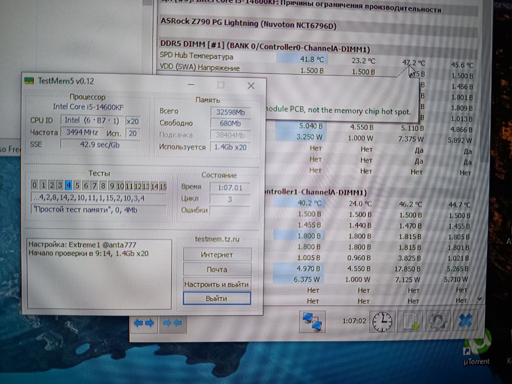The image size is (512, 384).
Task: Click the 'Intel Core i5-14600KF' processor name in TestMem5
Action: tap(88, 107)
